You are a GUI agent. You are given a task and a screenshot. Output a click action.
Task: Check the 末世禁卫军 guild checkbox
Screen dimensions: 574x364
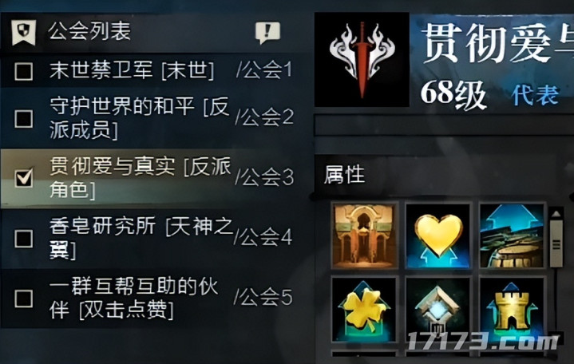click(24, 71)
